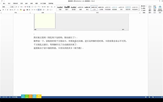Open the Design ribbon tab
Screen dimensions: 163x102
click(x=9, y=4)
